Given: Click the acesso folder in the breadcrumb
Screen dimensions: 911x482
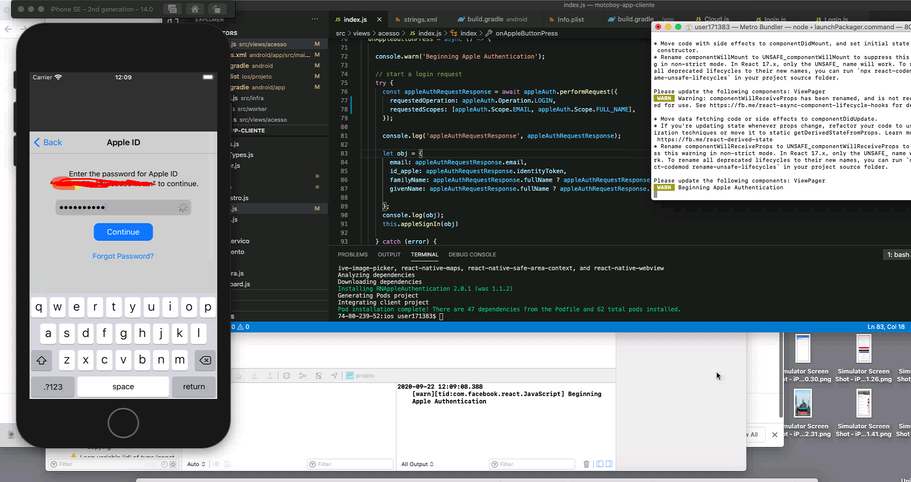Looking at the screenshot, I should pos(388,33).
